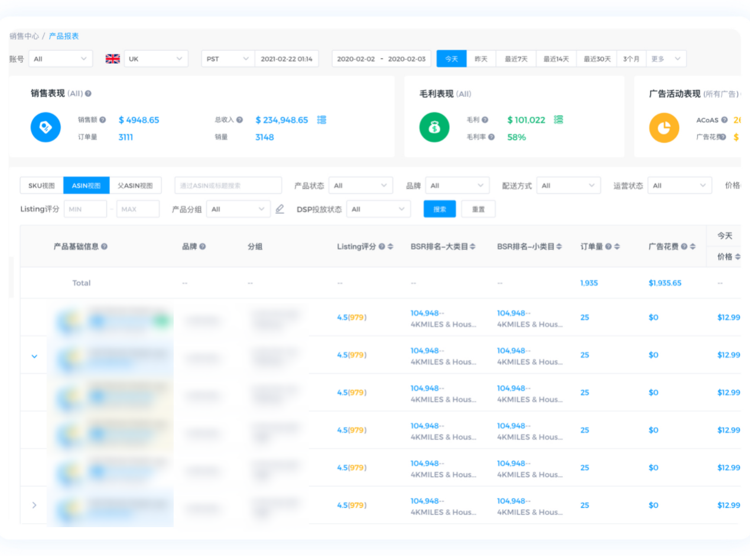Click the list icon next to 总收入 amount
The image size is (750, 556).
click(x=322, y=120)
